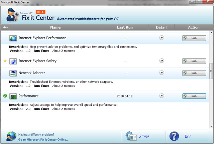Select the Network Adapter name
Screen dimensions: 214x144
(32, 73)
